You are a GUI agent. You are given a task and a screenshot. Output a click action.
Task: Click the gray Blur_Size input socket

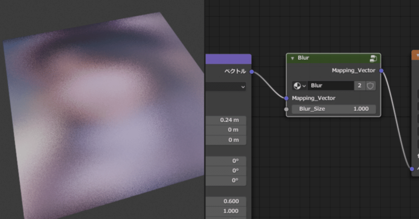pos(286,109)
